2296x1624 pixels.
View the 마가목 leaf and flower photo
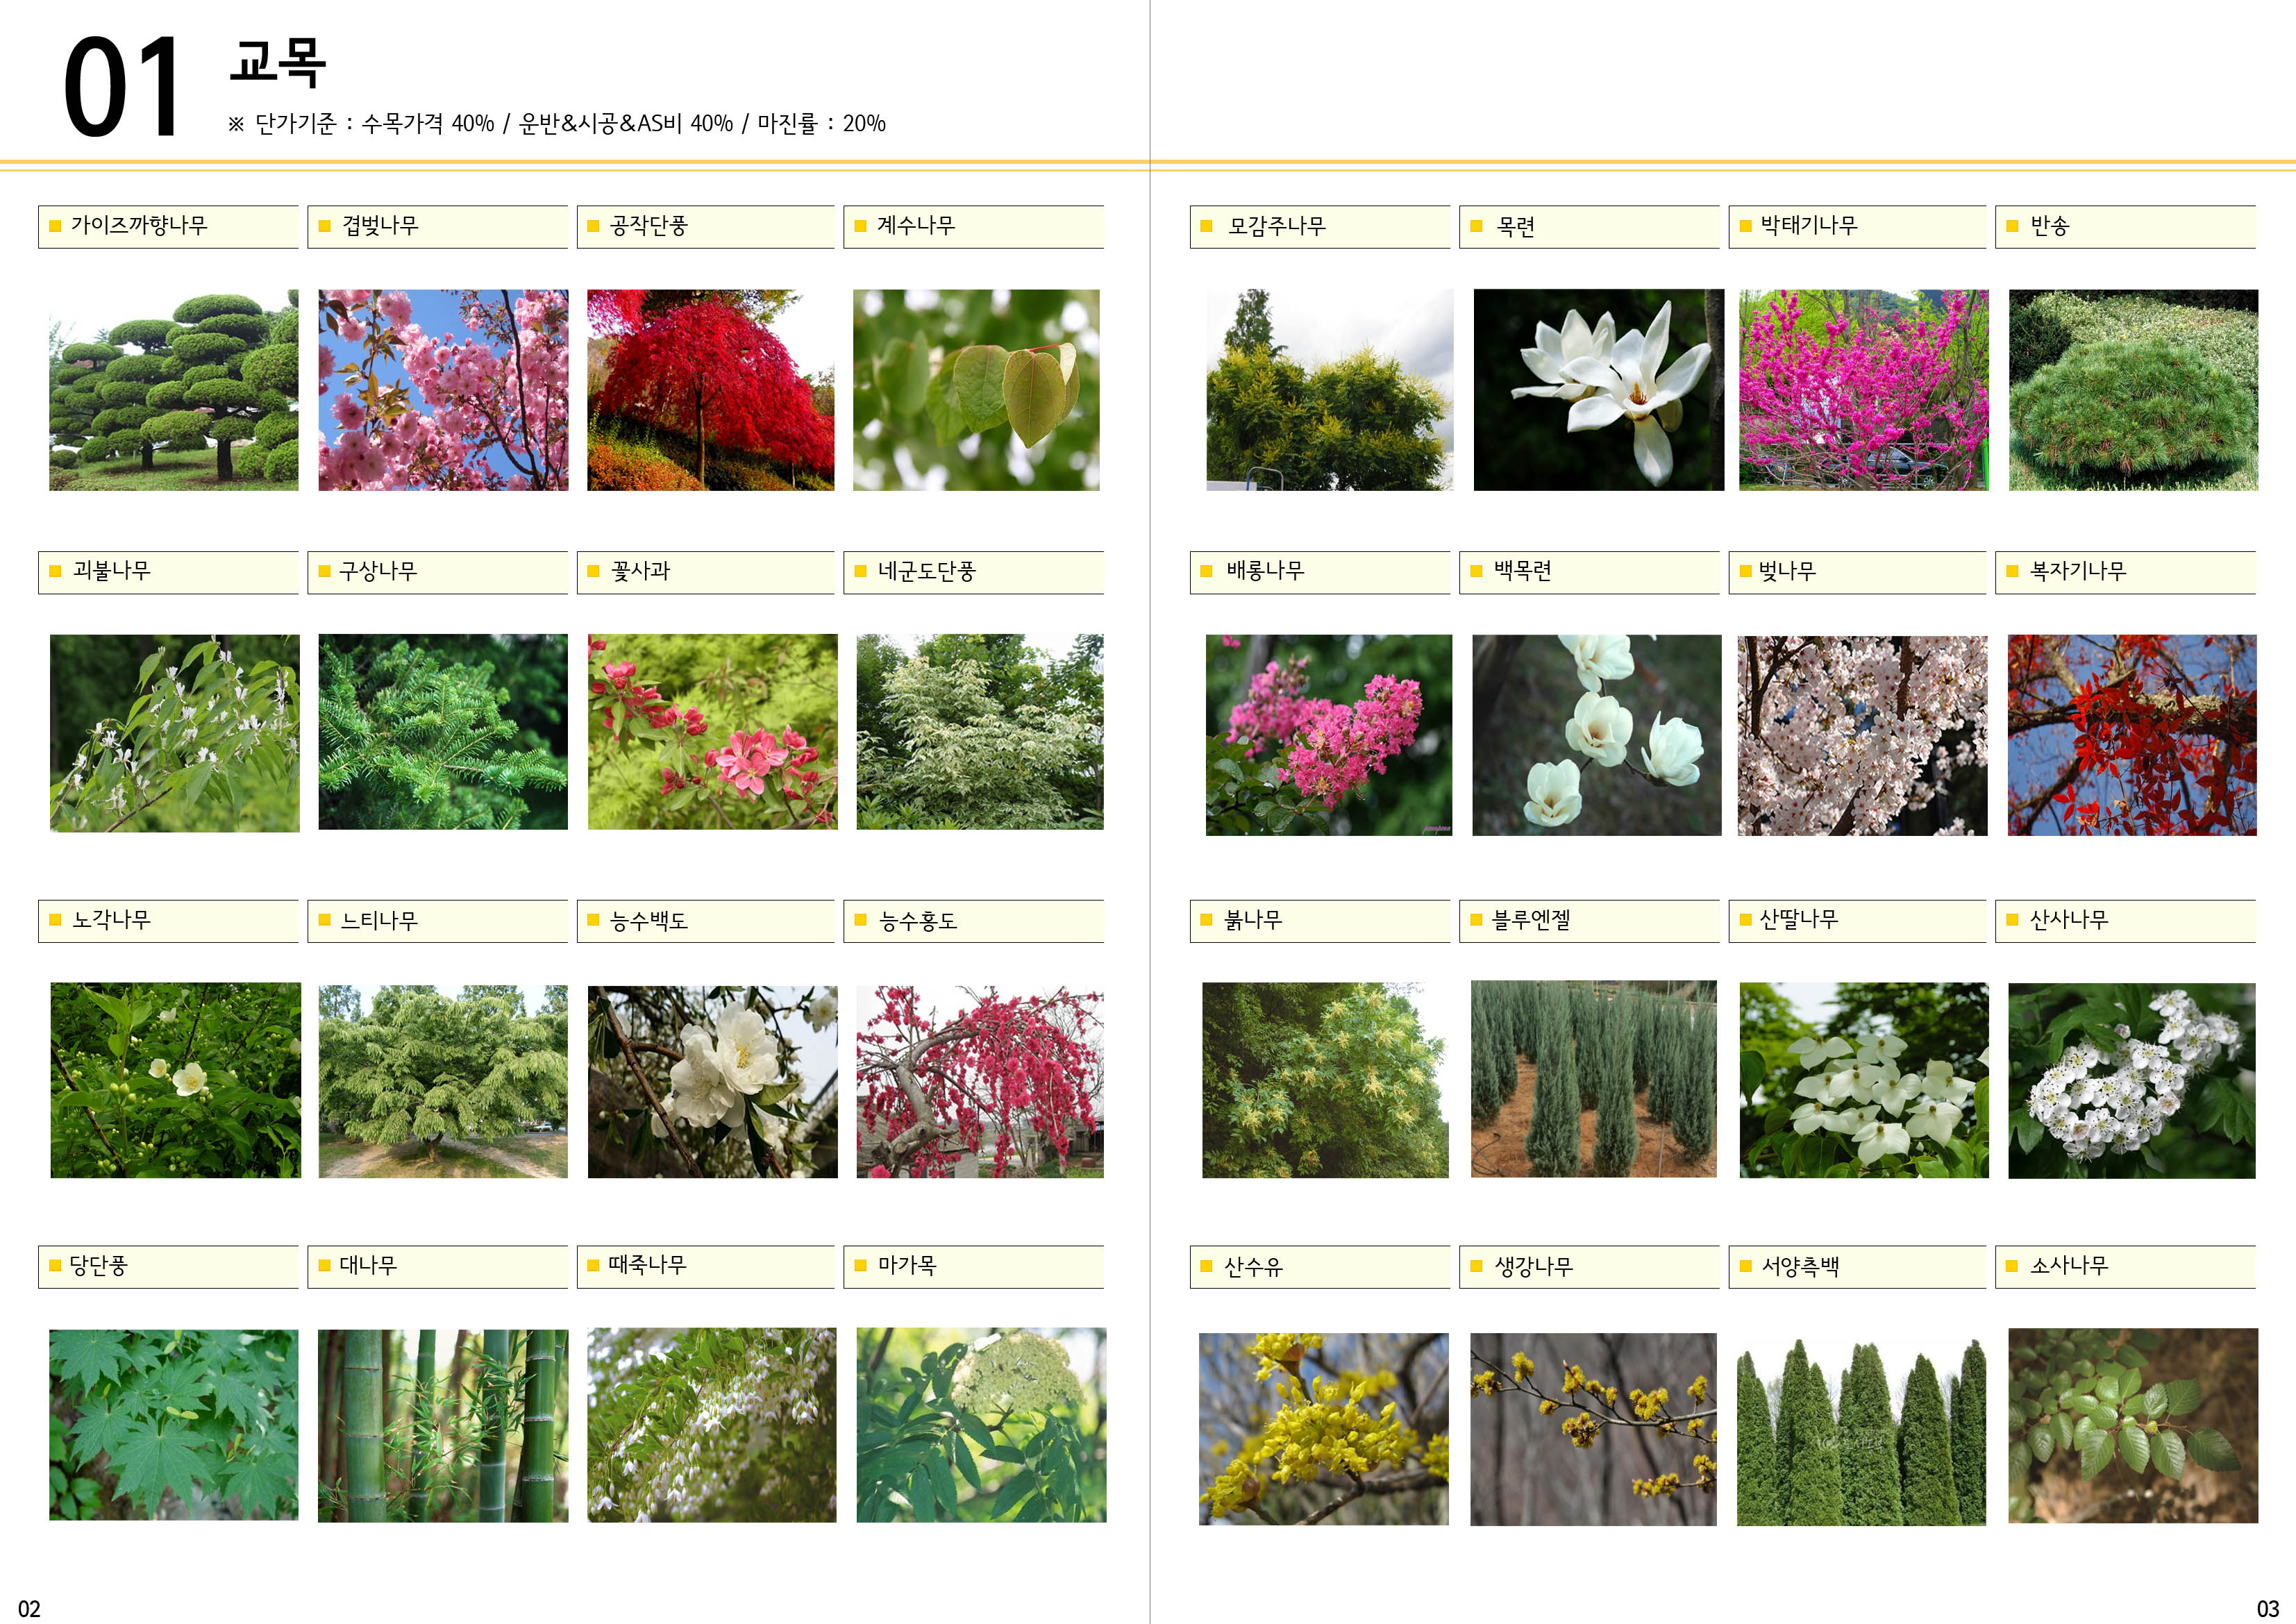982,1425
